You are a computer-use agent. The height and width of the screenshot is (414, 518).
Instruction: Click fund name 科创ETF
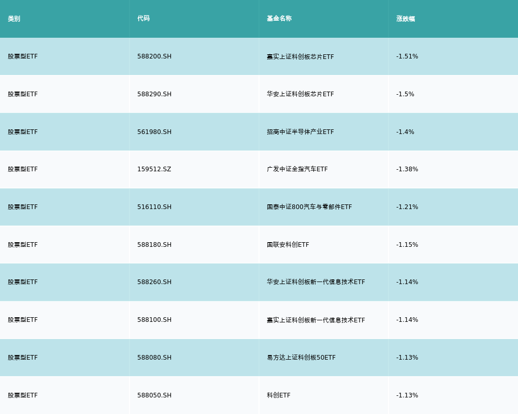[279, 395]
